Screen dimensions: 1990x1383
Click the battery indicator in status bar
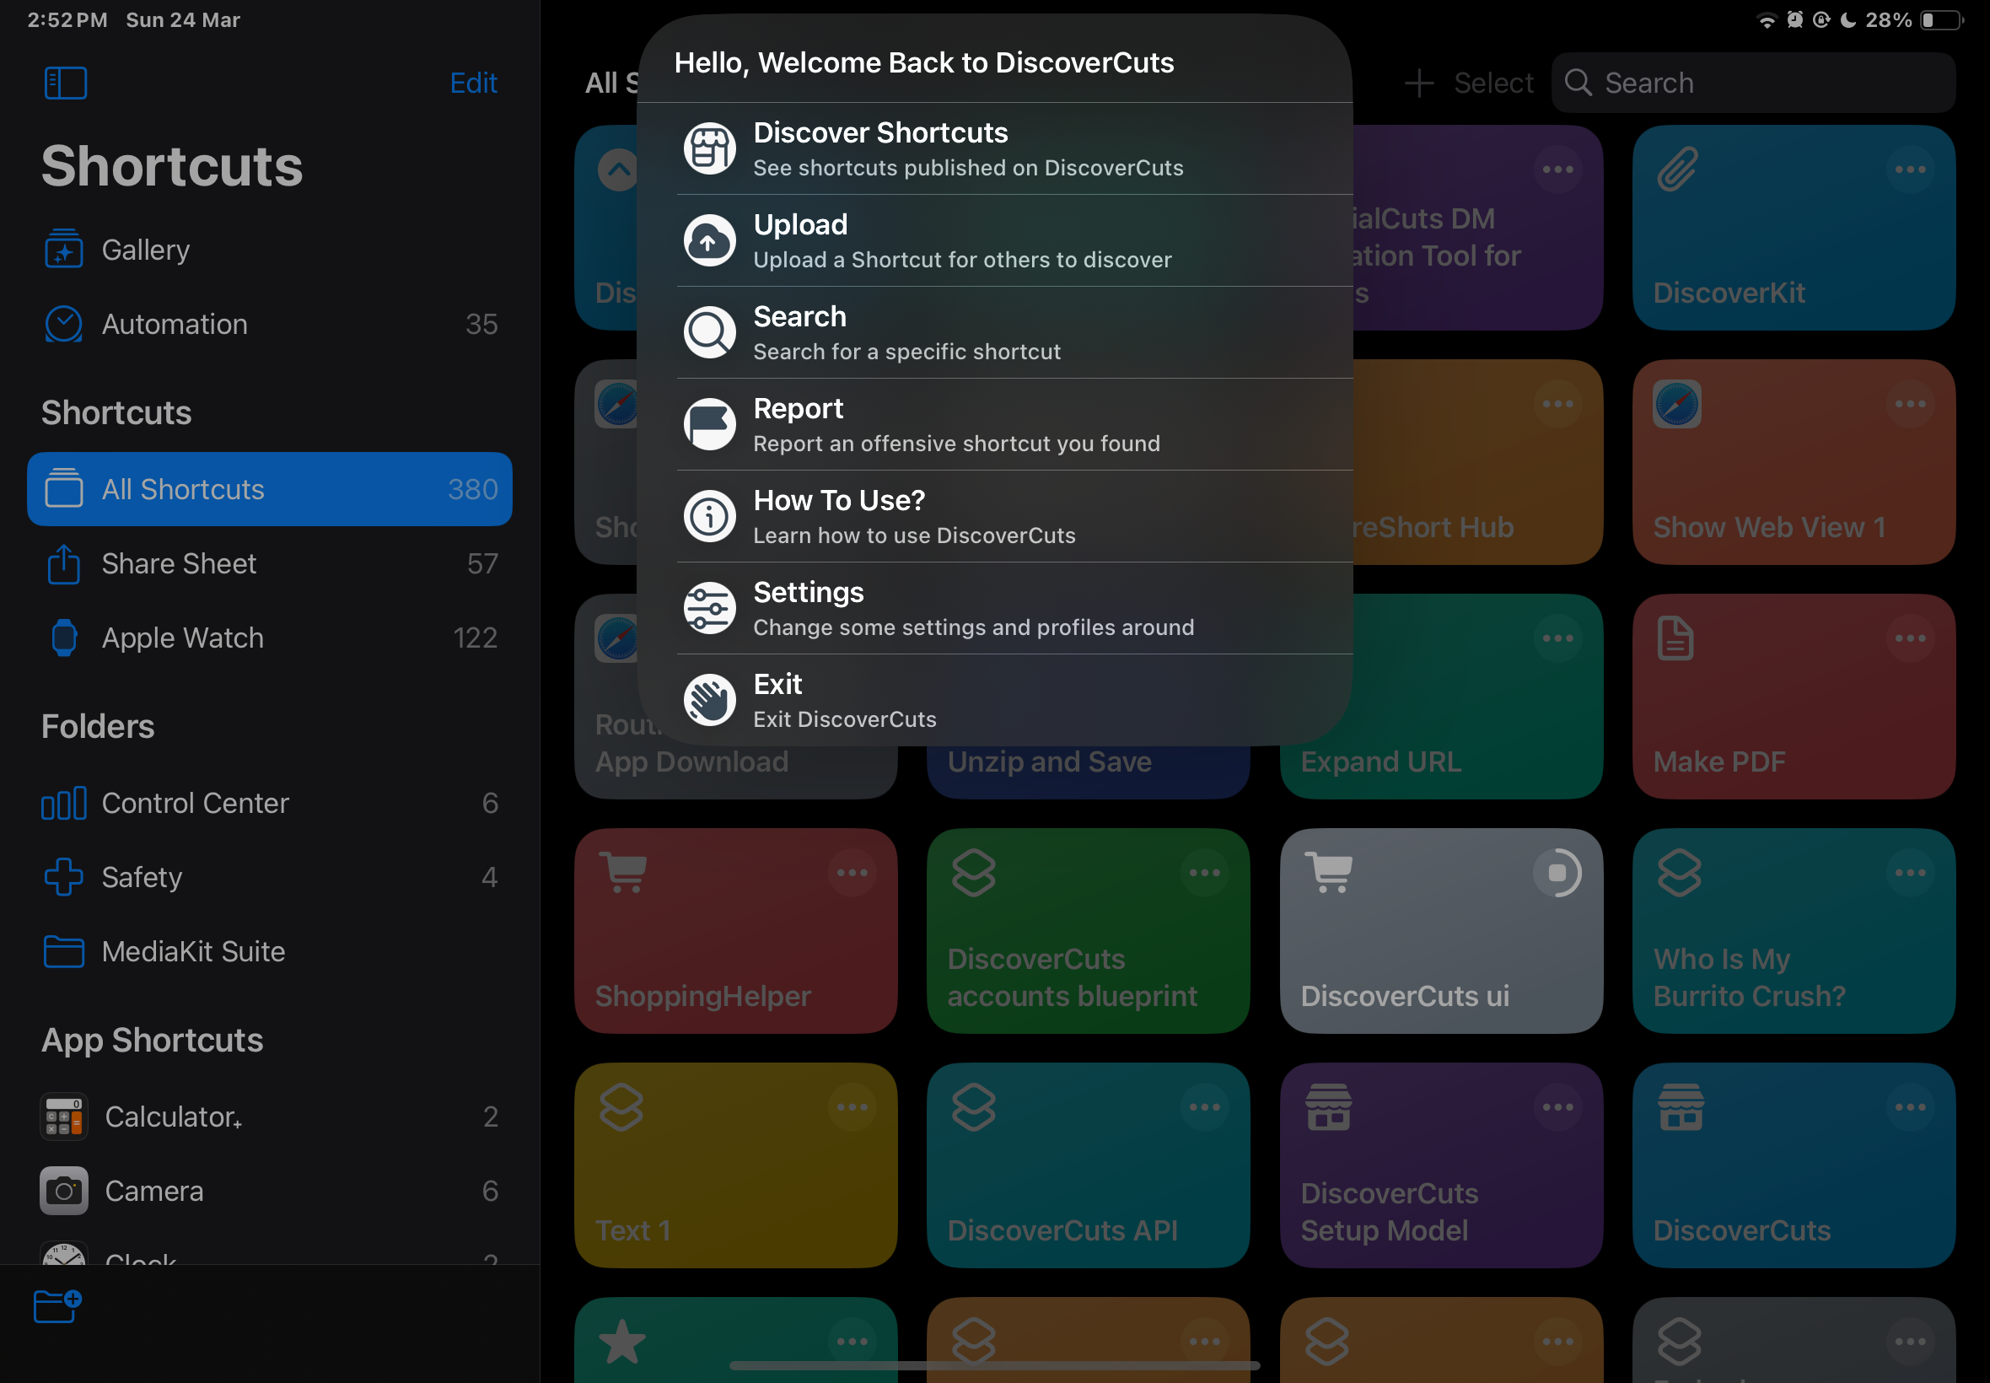click(x=1940, y=20)
